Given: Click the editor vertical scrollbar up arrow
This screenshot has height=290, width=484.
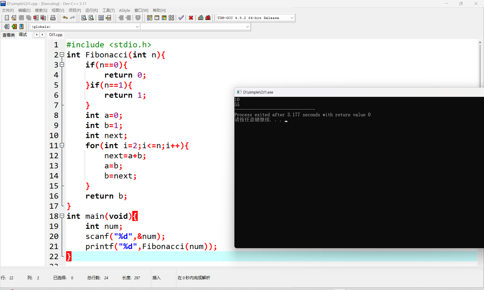Looking at the screenshot, I should (480, 42).
